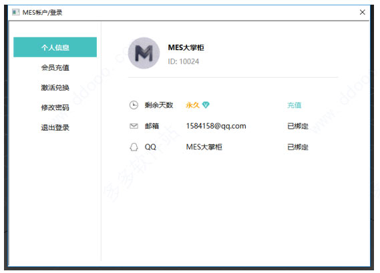Click the email address 1584158@qq.com
Image resolution: width=380 pixels, height=273 pixels.
(x=216, y=126)
